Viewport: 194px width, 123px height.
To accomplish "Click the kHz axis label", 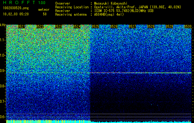I will [3, 25].
